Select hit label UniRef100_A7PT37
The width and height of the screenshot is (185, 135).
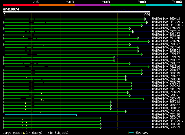pos(166,54)
